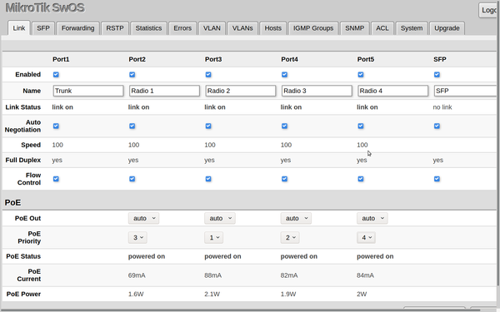The image size is (500, 312).
Task: Go to the Statistics tab
Action: pyautogui.click(x=148, y=28)
